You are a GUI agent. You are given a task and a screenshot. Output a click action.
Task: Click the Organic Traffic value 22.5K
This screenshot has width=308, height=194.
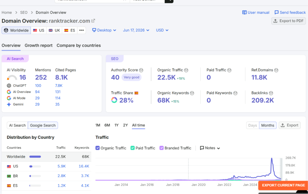click(166, 77)
